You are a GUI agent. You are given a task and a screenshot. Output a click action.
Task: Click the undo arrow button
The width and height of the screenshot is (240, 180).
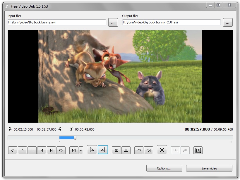point(175,150)
